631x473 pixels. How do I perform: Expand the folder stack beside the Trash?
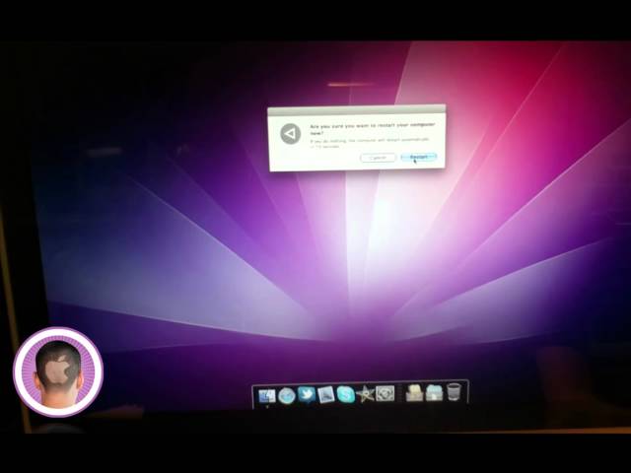point(434,393)
